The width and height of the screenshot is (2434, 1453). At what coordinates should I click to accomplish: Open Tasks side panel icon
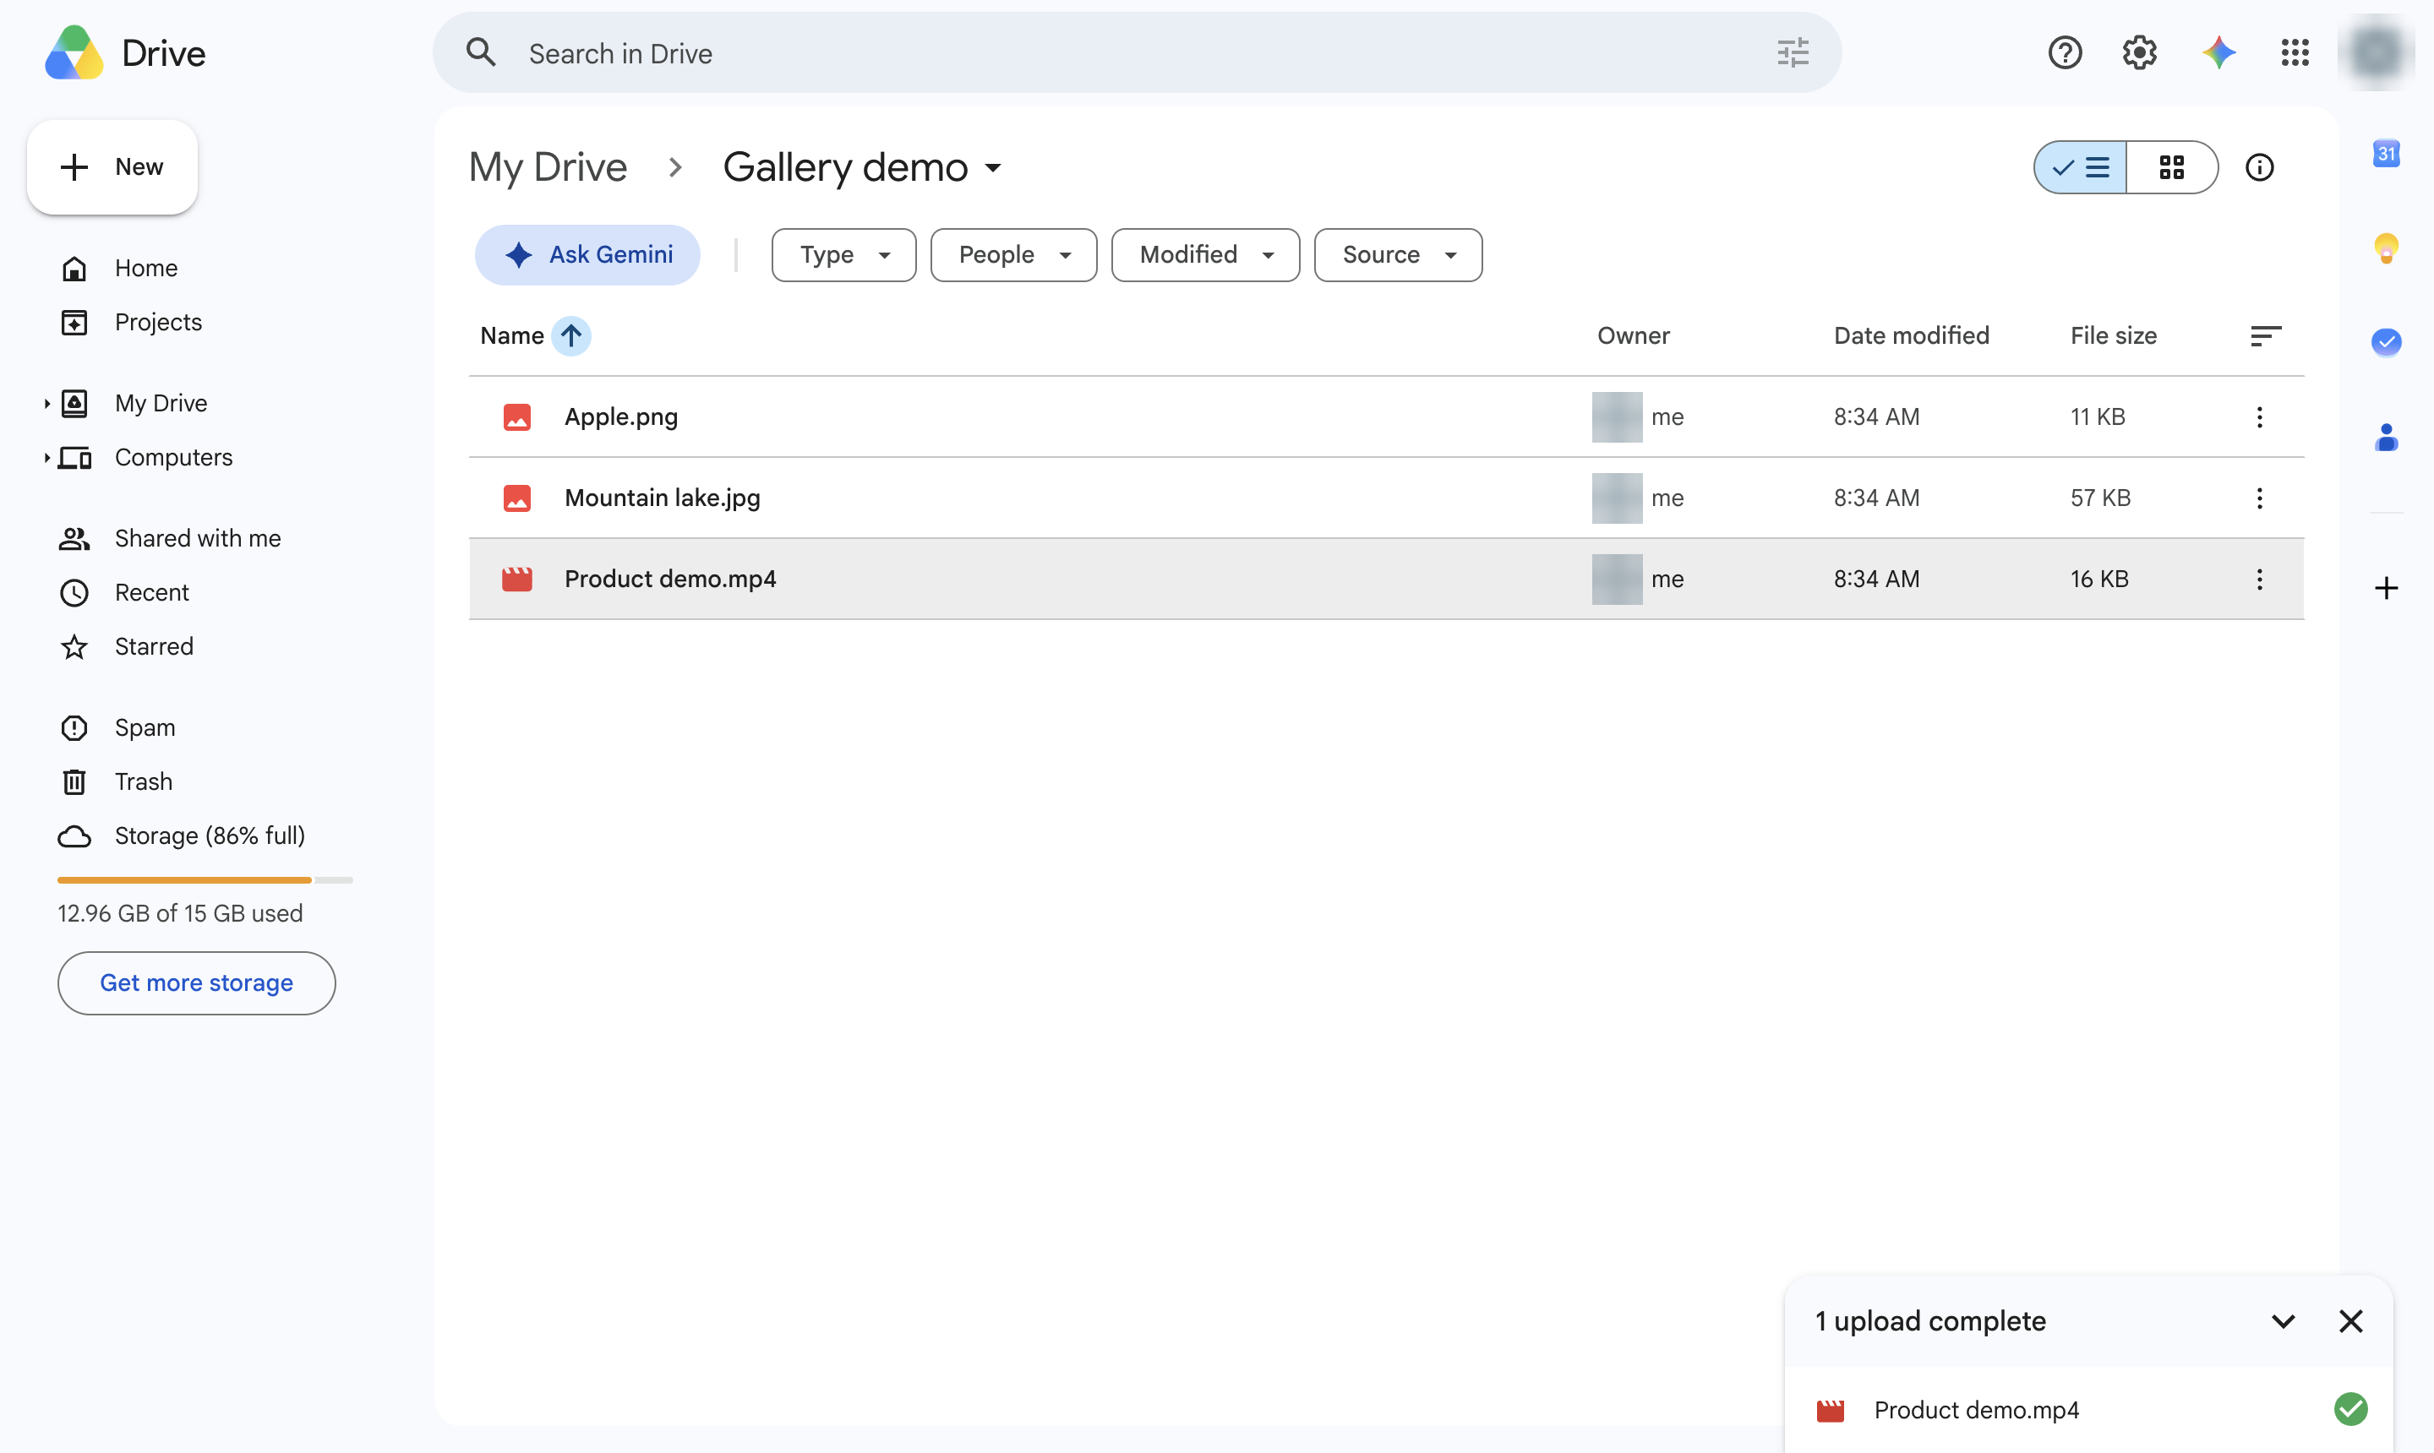[2386, 342]
